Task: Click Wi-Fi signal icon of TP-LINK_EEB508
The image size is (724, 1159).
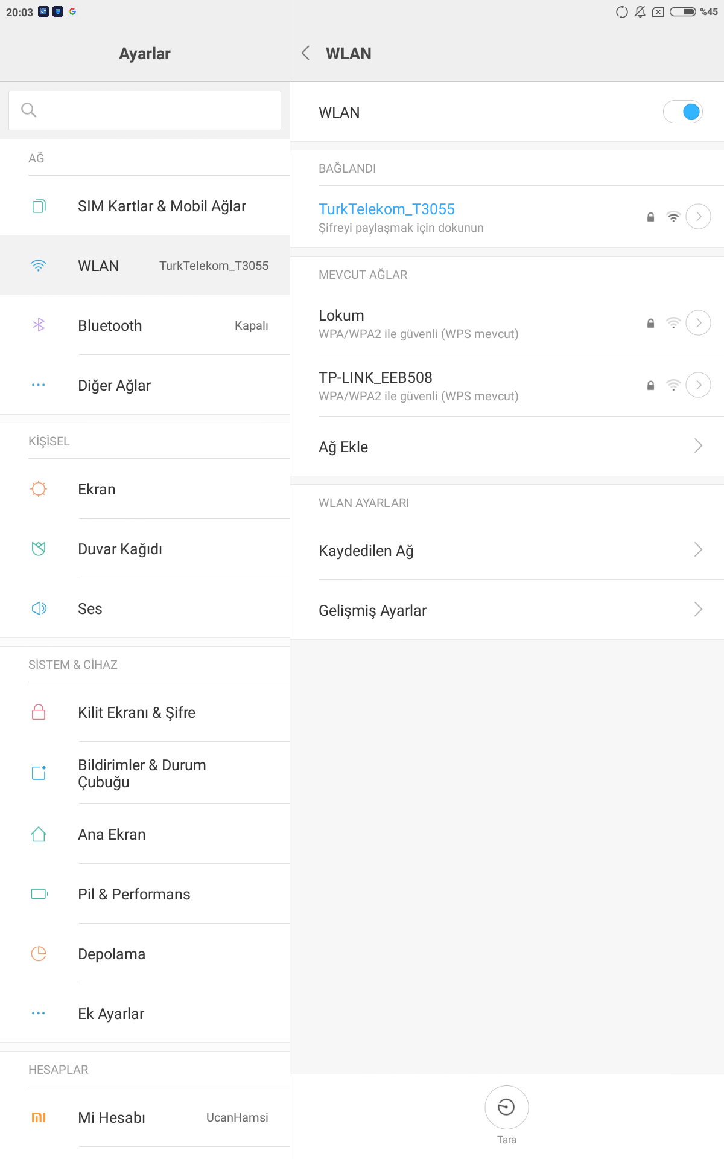Action: pos(673,385)
